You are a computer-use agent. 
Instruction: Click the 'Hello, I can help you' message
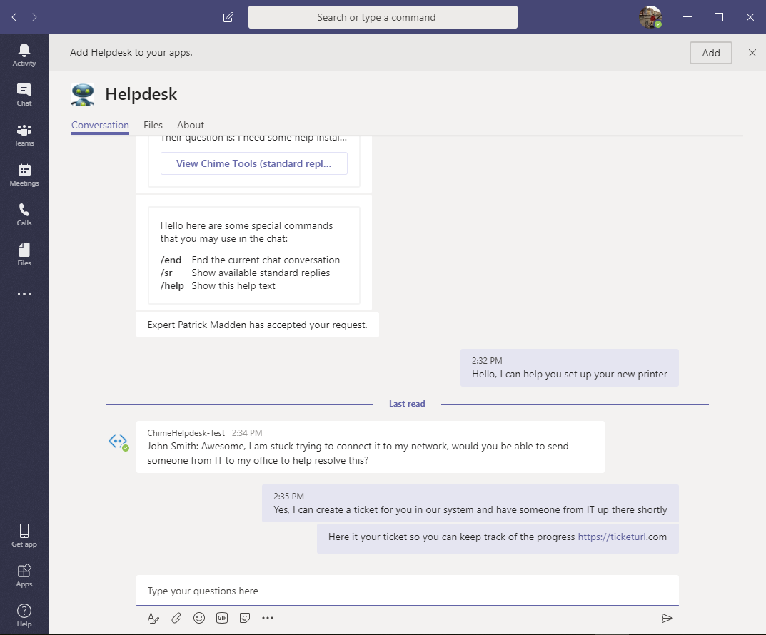pos(570,368)
